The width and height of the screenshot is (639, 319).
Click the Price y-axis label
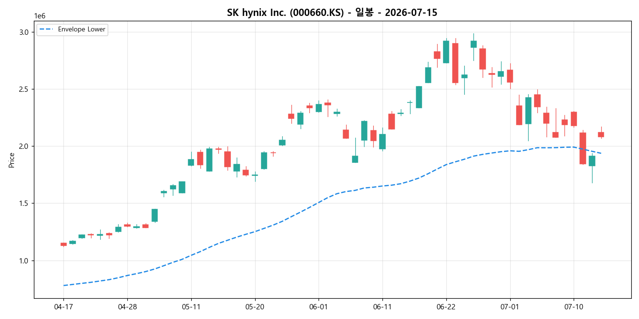tap(12, 160)
